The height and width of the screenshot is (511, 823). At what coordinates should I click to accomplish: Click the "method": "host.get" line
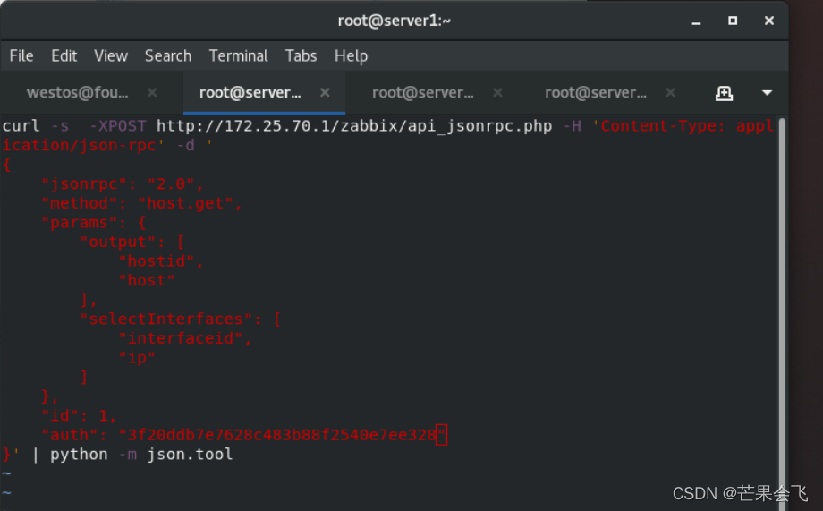141,204
